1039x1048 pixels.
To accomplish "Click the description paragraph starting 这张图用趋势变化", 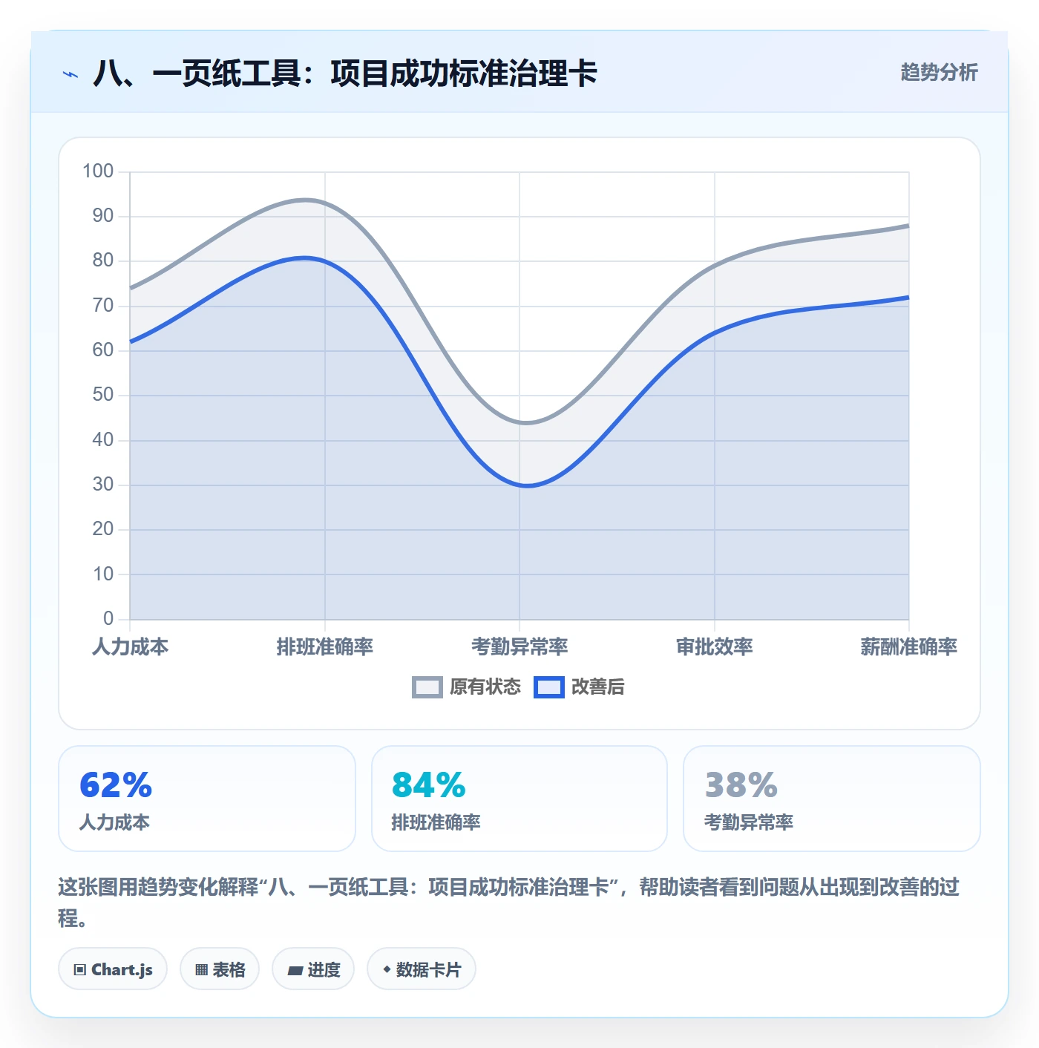I will (509, 903).
